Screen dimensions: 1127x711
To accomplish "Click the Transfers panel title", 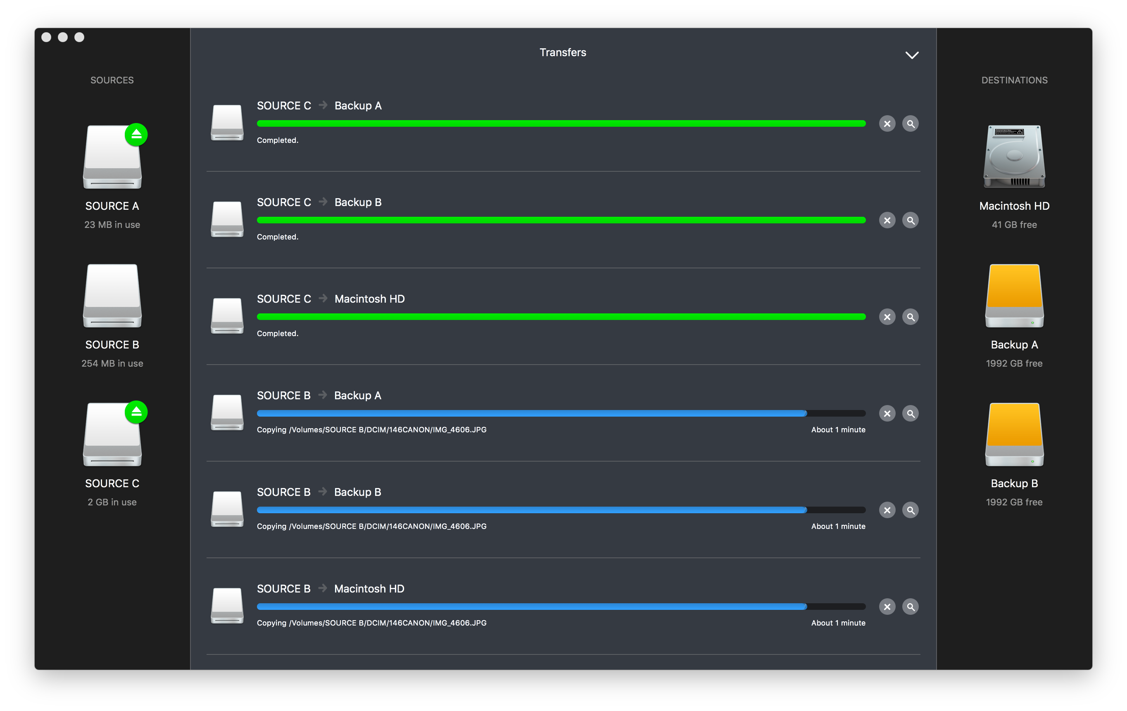I will pos(563,52).
